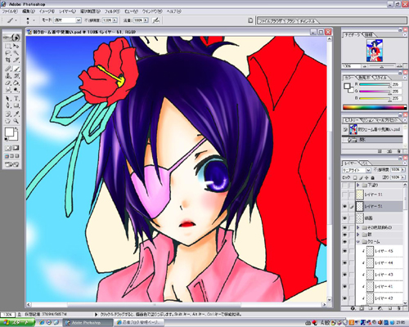The height and width of the screenshot is (327, 409).
Task: Select the Paint Bucket tool
Action: tap(16, 83)
